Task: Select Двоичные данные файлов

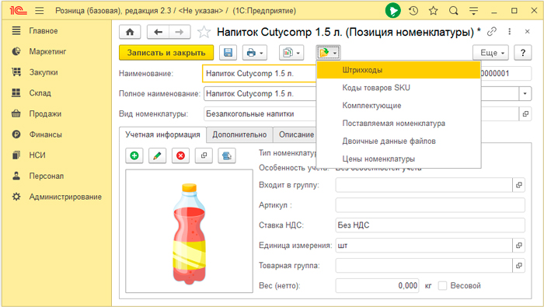Action: 399,141
